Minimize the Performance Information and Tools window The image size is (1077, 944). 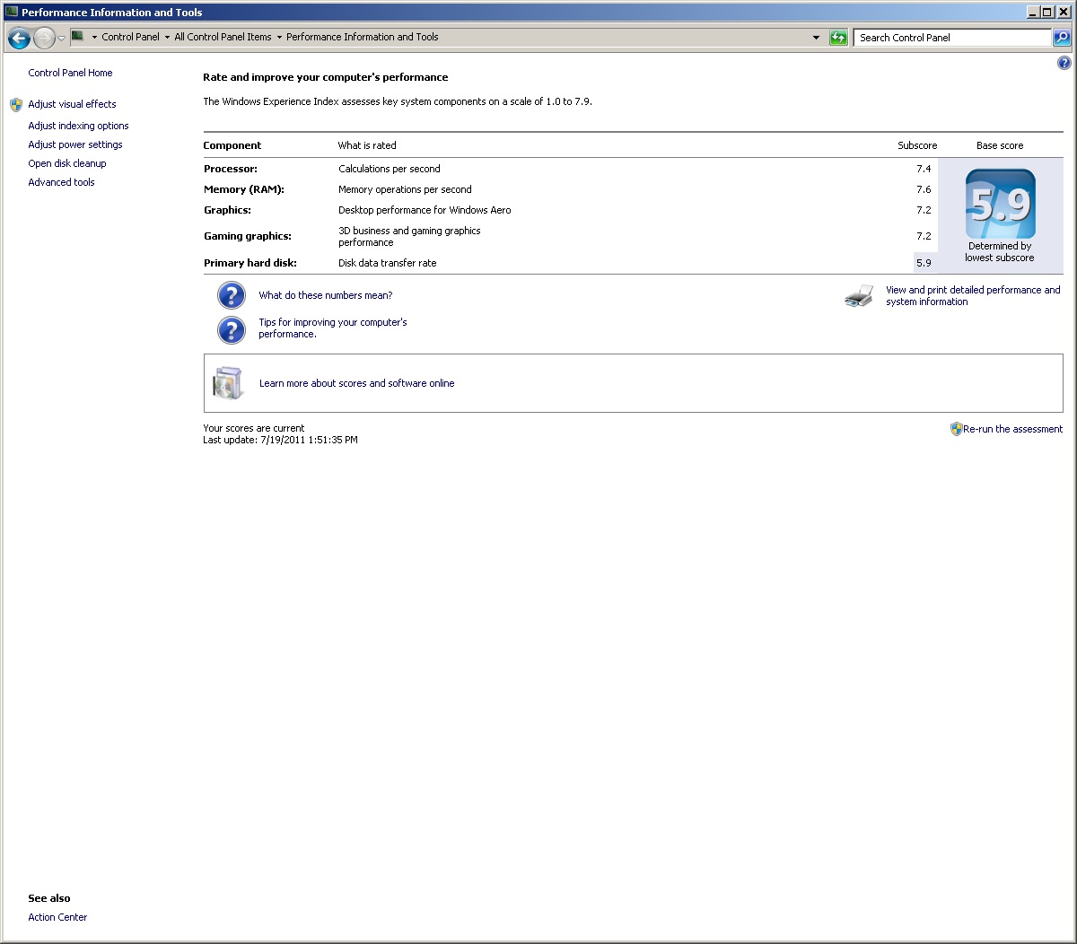point(1033,12)
